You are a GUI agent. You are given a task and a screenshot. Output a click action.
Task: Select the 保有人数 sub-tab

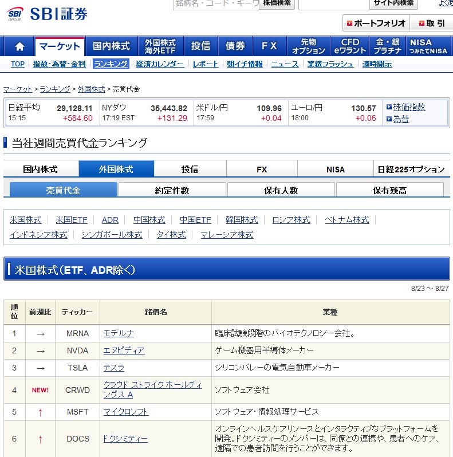coord(281,190)
